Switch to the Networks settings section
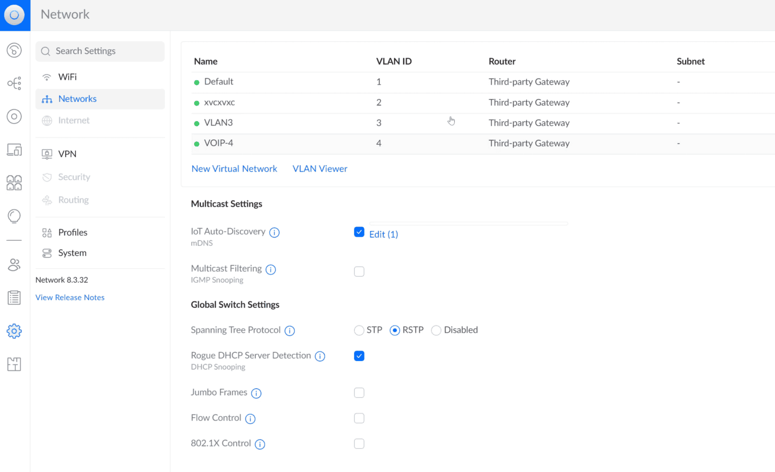The width and height of the screenshot is (775, 472). [77, 98]
